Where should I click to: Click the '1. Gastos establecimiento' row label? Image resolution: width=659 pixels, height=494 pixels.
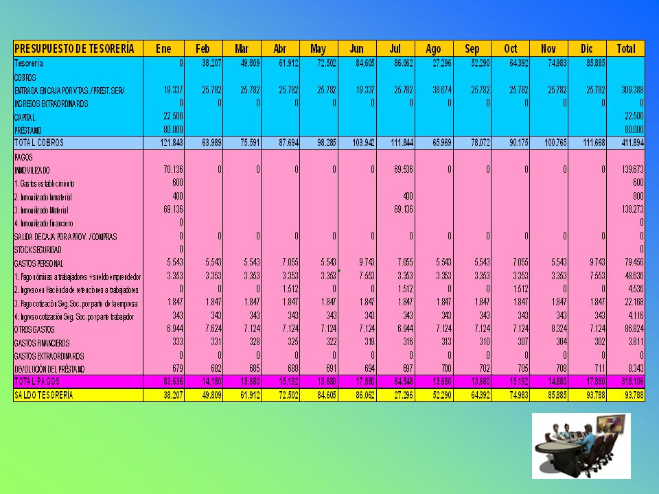45,184
